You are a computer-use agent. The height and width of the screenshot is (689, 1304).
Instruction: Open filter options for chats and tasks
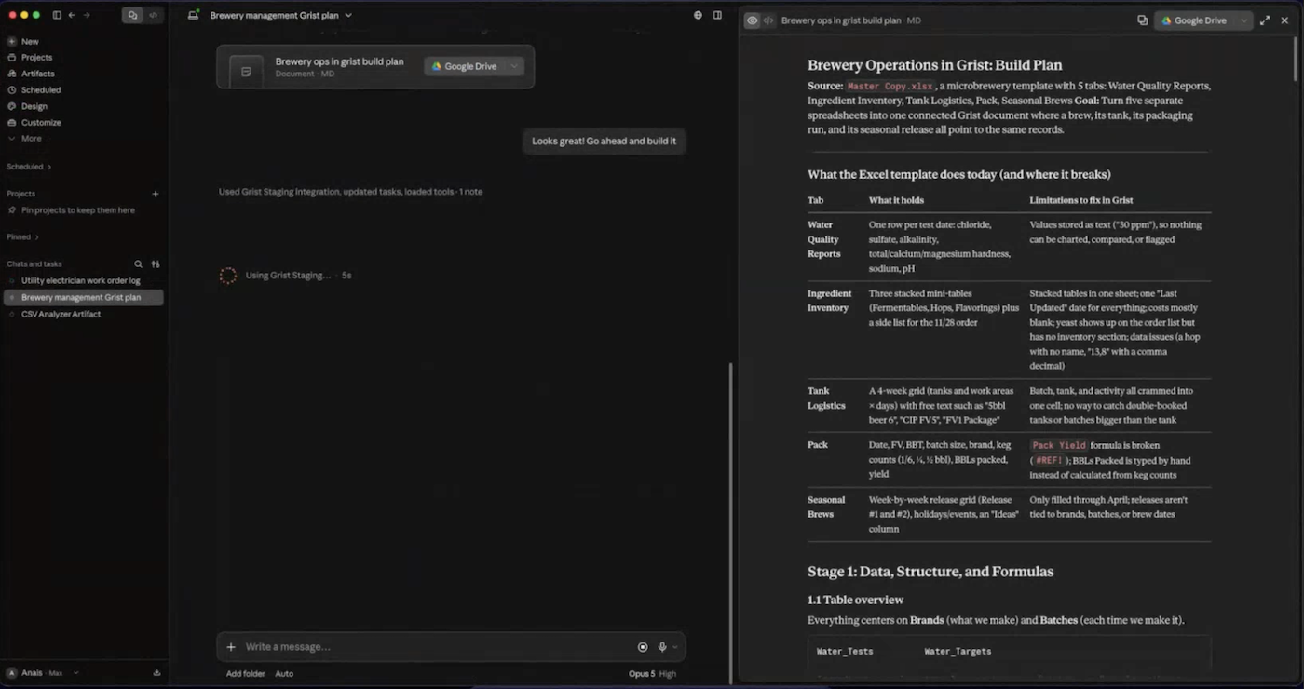click(x=156, y=263)
